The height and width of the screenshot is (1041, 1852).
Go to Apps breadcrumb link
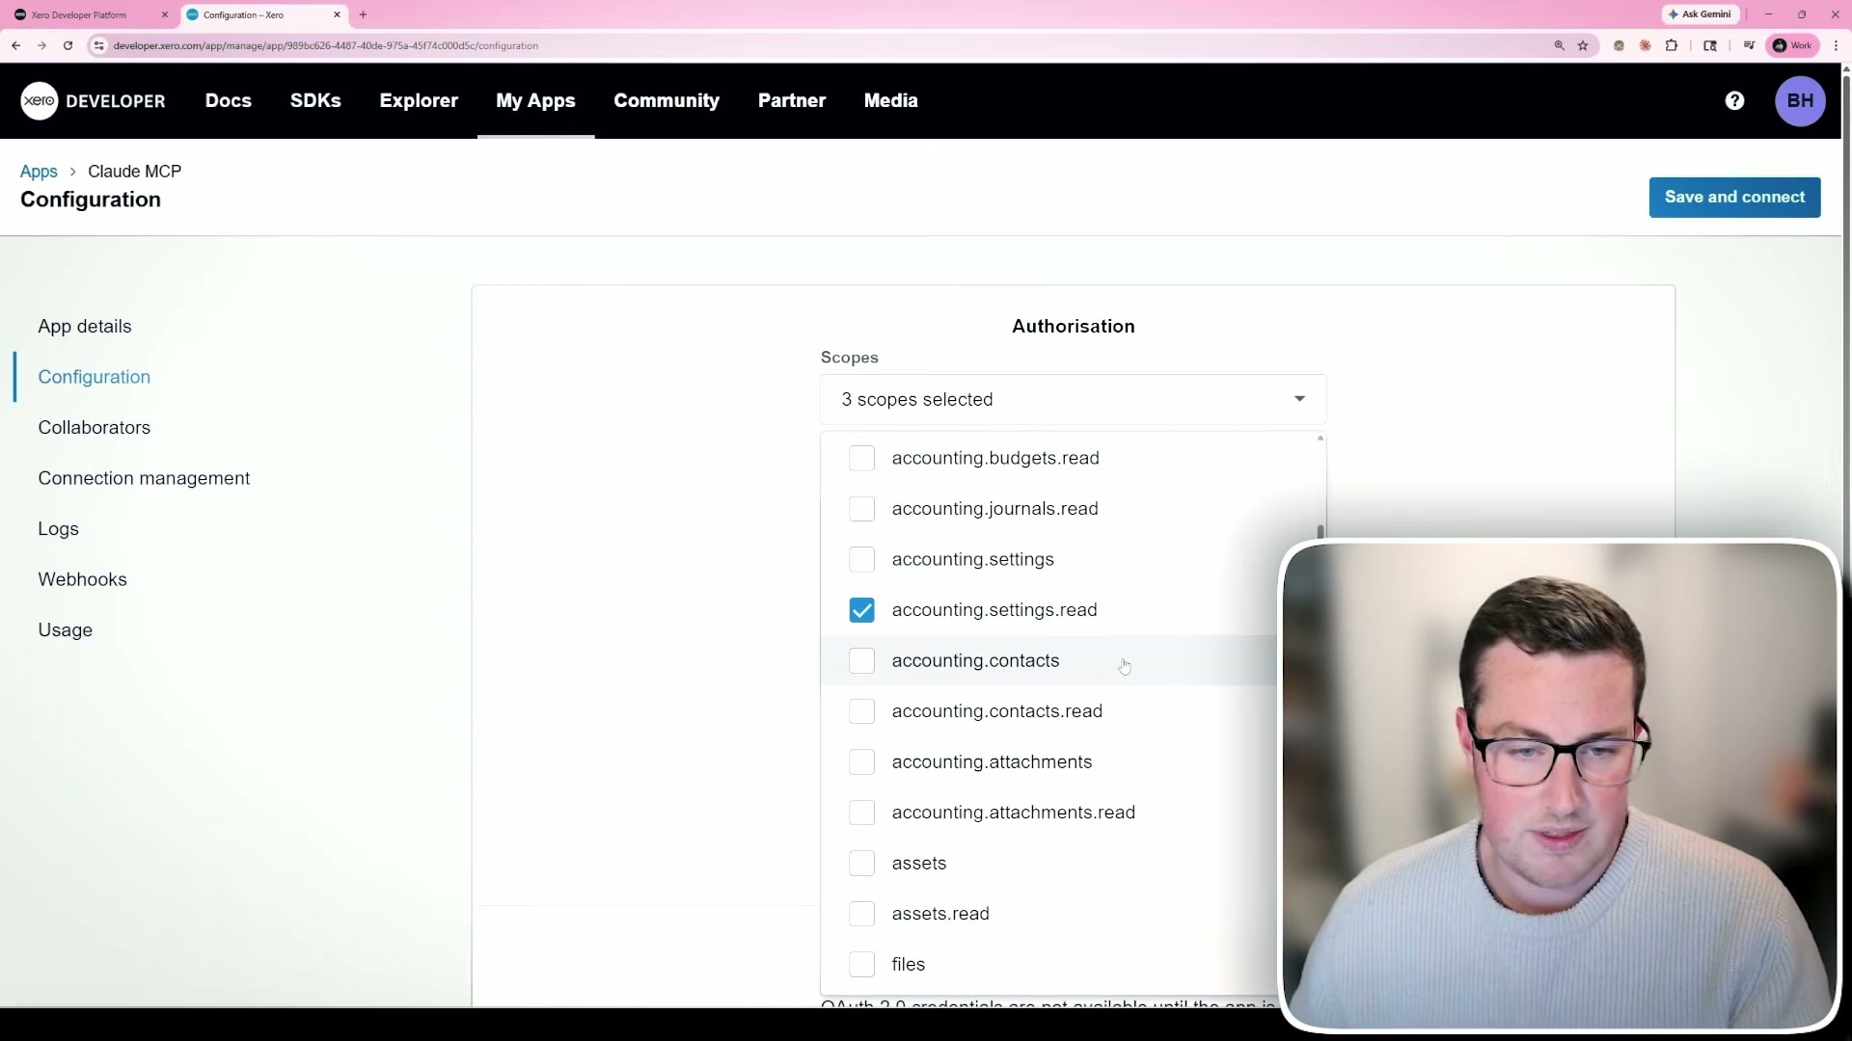coord(39,172)
